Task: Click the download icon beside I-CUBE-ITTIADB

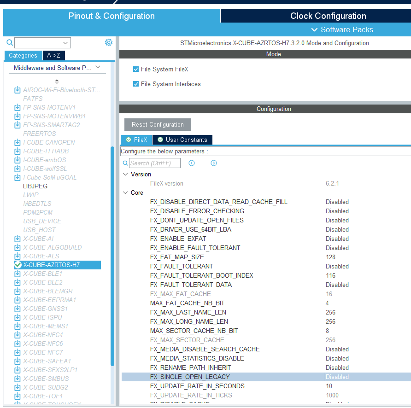Action: click(18, 151)
